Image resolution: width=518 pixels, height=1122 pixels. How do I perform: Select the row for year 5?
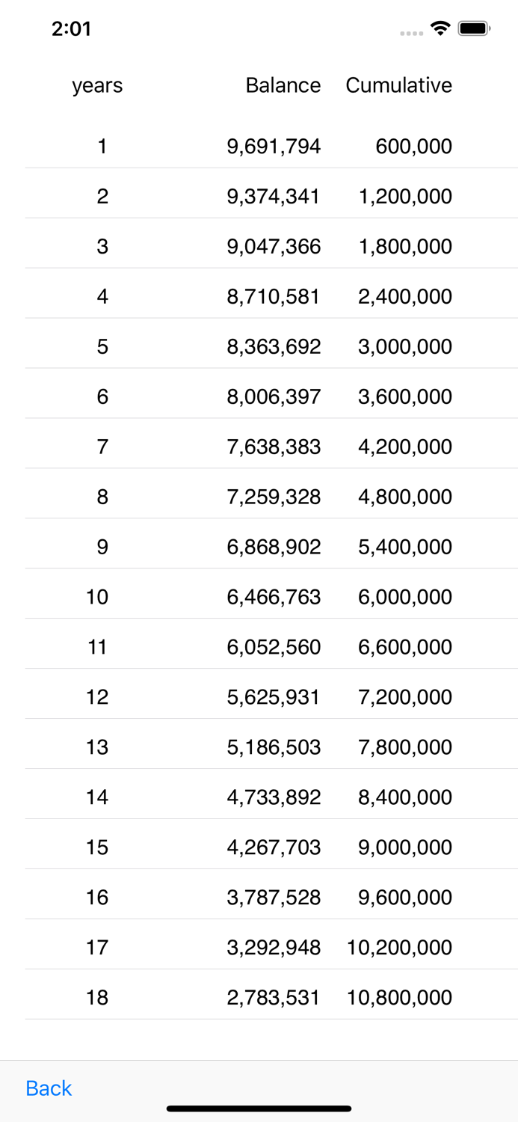point(259,346)
